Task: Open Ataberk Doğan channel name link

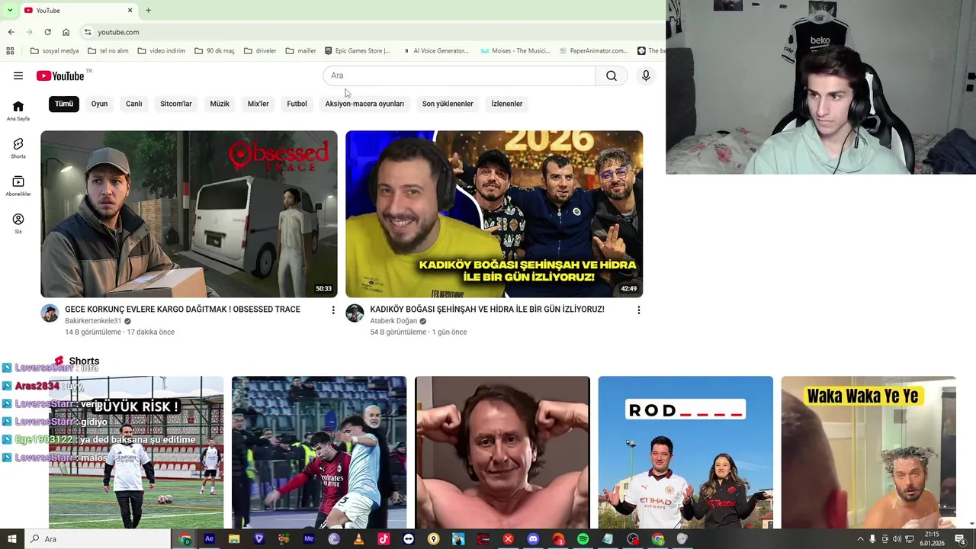Action: (x=393, y=321)
